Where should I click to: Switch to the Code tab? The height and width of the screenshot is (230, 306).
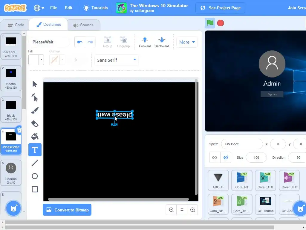(x=16, y=25)
